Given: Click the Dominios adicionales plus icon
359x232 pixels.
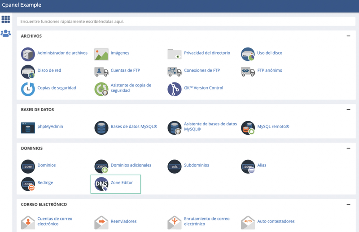Looking at the screenshot, I should click(x=101, y=167).
